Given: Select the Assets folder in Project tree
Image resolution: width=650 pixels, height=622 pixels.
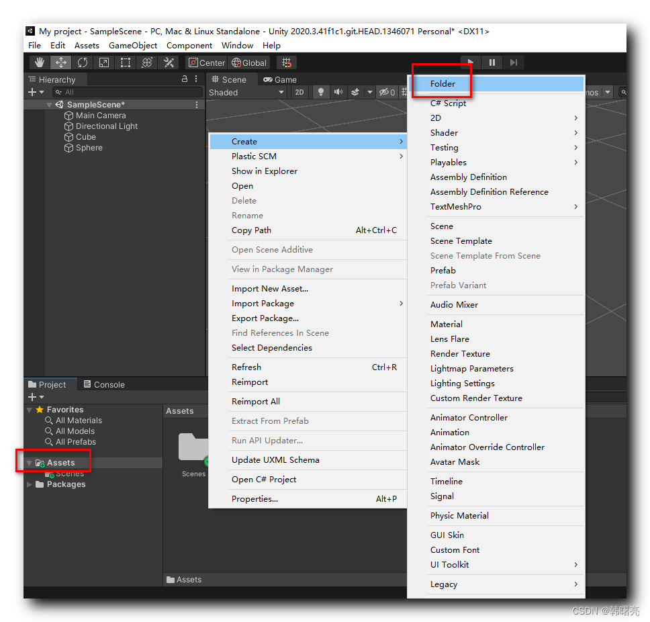Looking at the screenshot, I should pos(60,463).
